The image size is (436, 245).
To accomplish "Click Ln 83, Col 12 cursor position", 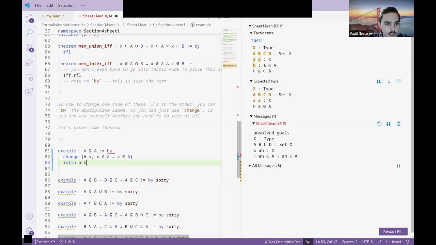I will (326, 242).
